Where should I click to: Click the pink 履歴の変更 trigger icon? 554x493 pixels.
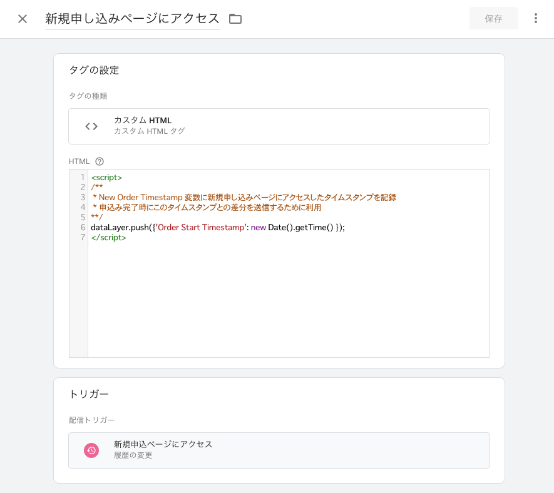91,450
